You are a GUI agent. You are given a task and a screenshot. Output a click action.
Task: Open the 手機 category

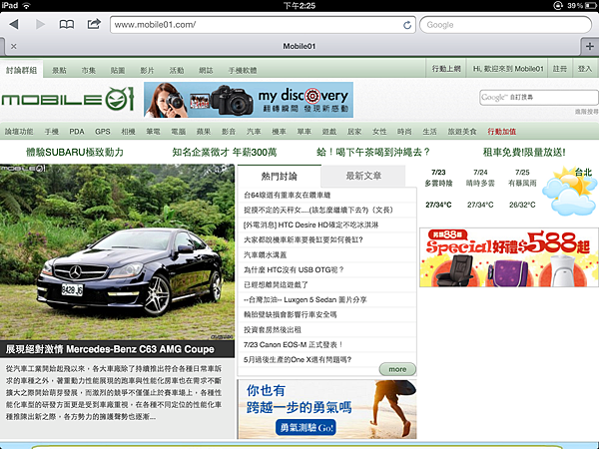click(x=52, y=132)
